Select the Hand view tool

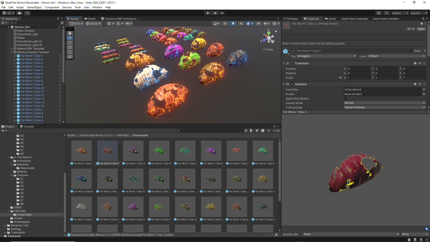click(70, 33)
